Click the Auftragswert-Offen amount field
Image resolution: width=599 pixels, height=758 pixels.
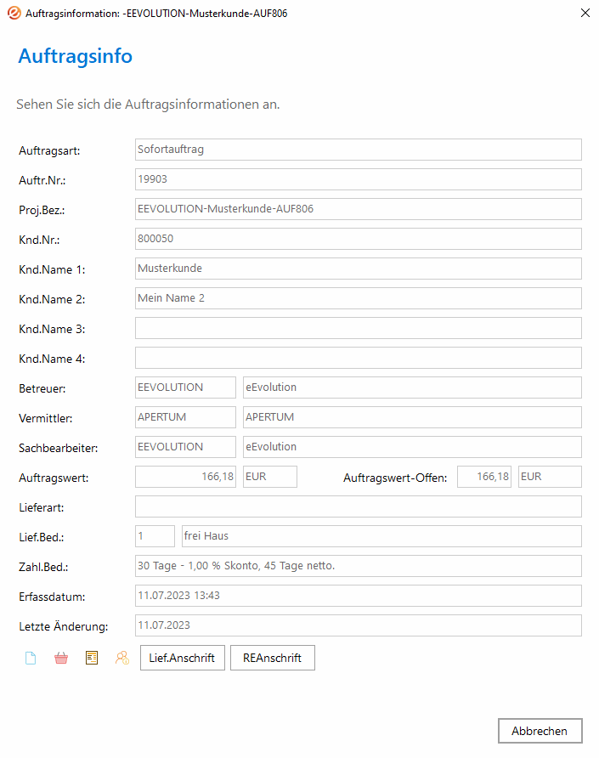point(485,477)
